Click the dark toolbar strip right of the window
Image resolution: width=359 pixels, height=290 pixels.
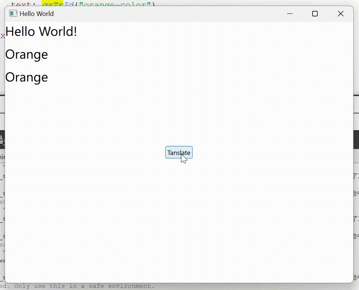356,140
